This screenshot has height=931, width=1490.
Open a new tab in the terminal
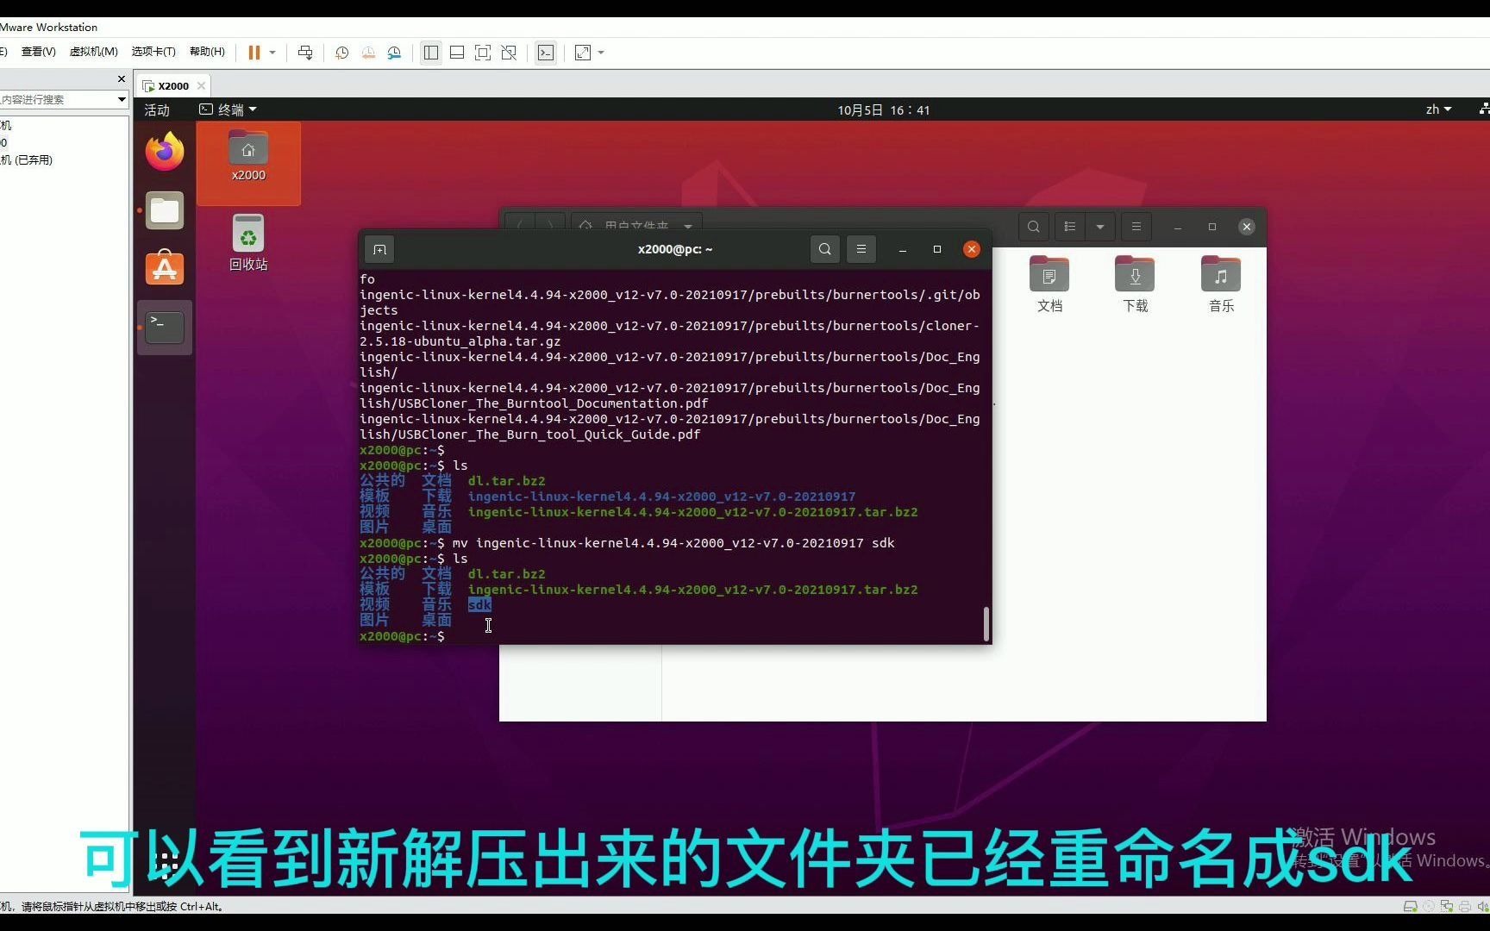[x=379, y=249]
